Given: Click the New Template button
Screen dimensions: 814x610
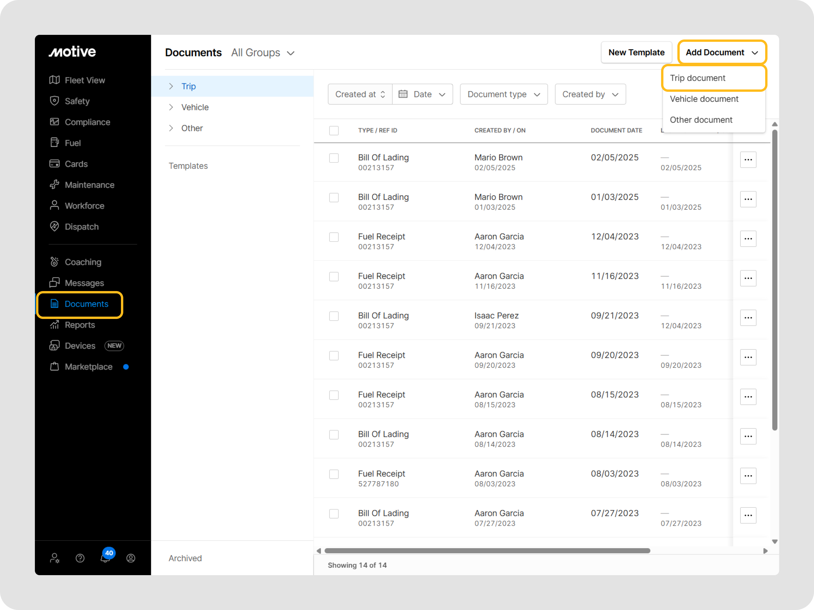Looking at the screenshot, I should (636, 52).
